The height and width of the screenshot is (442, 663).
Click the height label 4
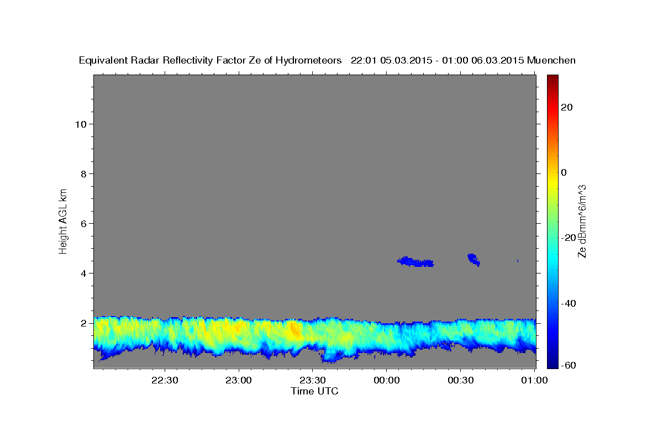(83, 273)
